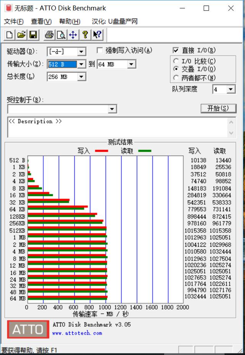
Task: Enable the 强制写入访问 checkbox
Action: click(100, 50)
